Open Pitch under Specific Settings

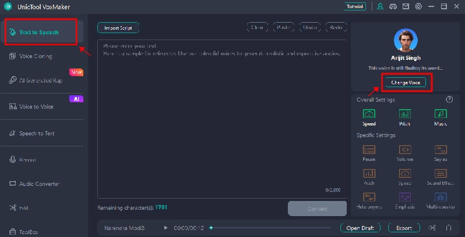pos(369,177)
